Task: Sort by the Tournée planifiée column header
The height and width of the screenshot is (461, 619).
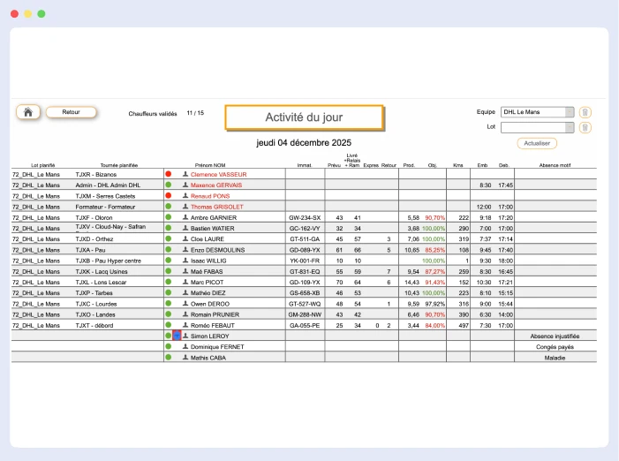Action: click(119, 165)
